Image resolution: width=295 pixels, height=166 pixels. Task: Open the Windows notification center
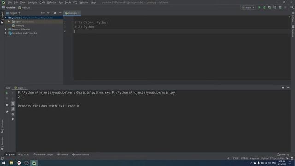pyautogui.click(x=290, y=163)
